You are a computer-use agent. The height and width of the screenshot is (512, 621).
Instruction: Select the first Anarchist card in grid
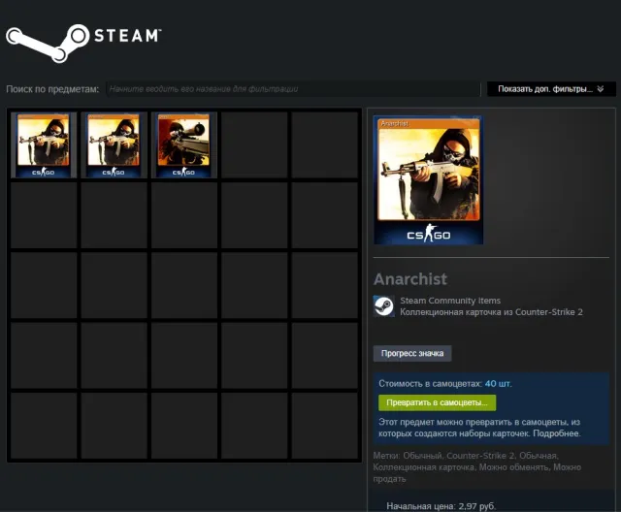tap(44, 145)
